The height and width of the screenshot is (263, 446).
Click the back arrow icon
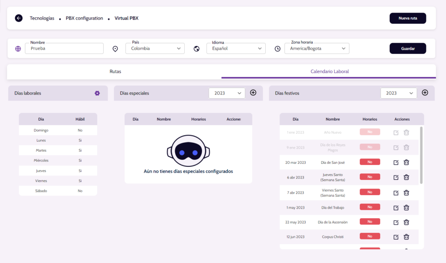click(18, 18)
